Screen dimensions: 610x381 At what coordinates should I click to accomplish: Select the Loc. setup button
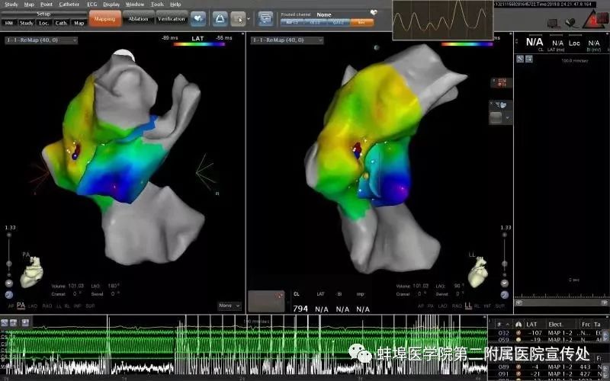pos(43,23)
